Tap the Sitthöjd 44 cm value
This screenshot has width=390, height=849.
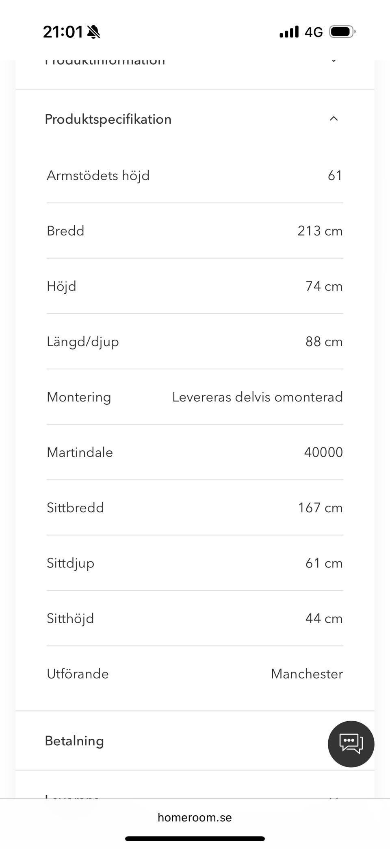click(324, 618)
